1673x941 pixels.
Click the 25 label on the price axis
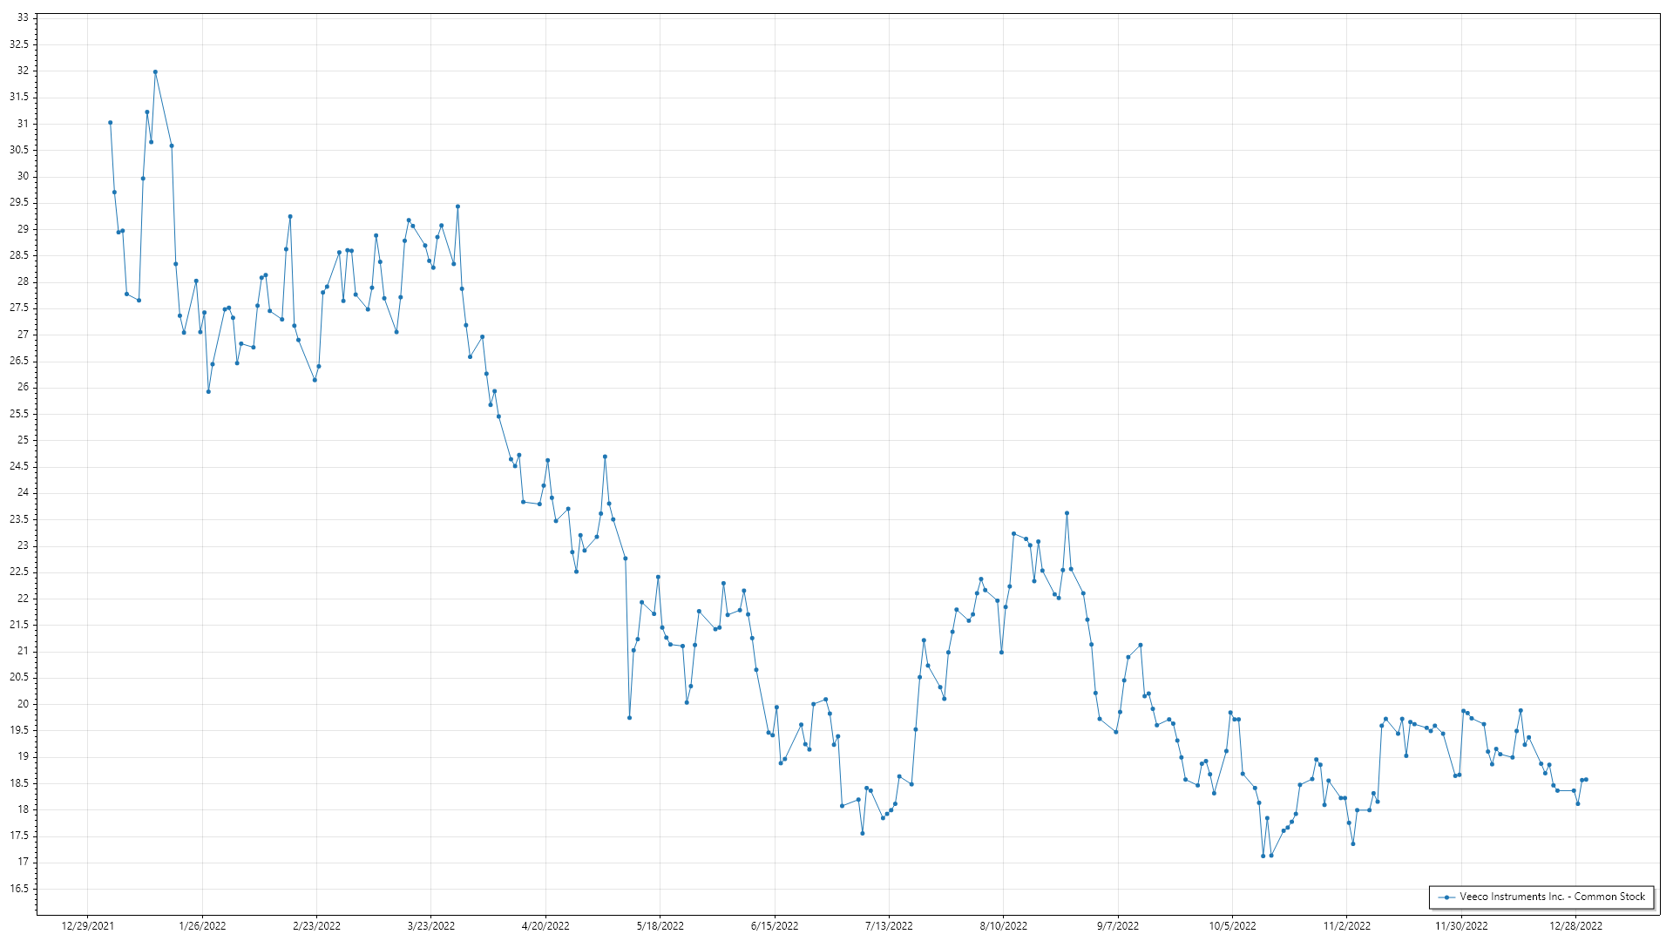click(x=23, y=440)
